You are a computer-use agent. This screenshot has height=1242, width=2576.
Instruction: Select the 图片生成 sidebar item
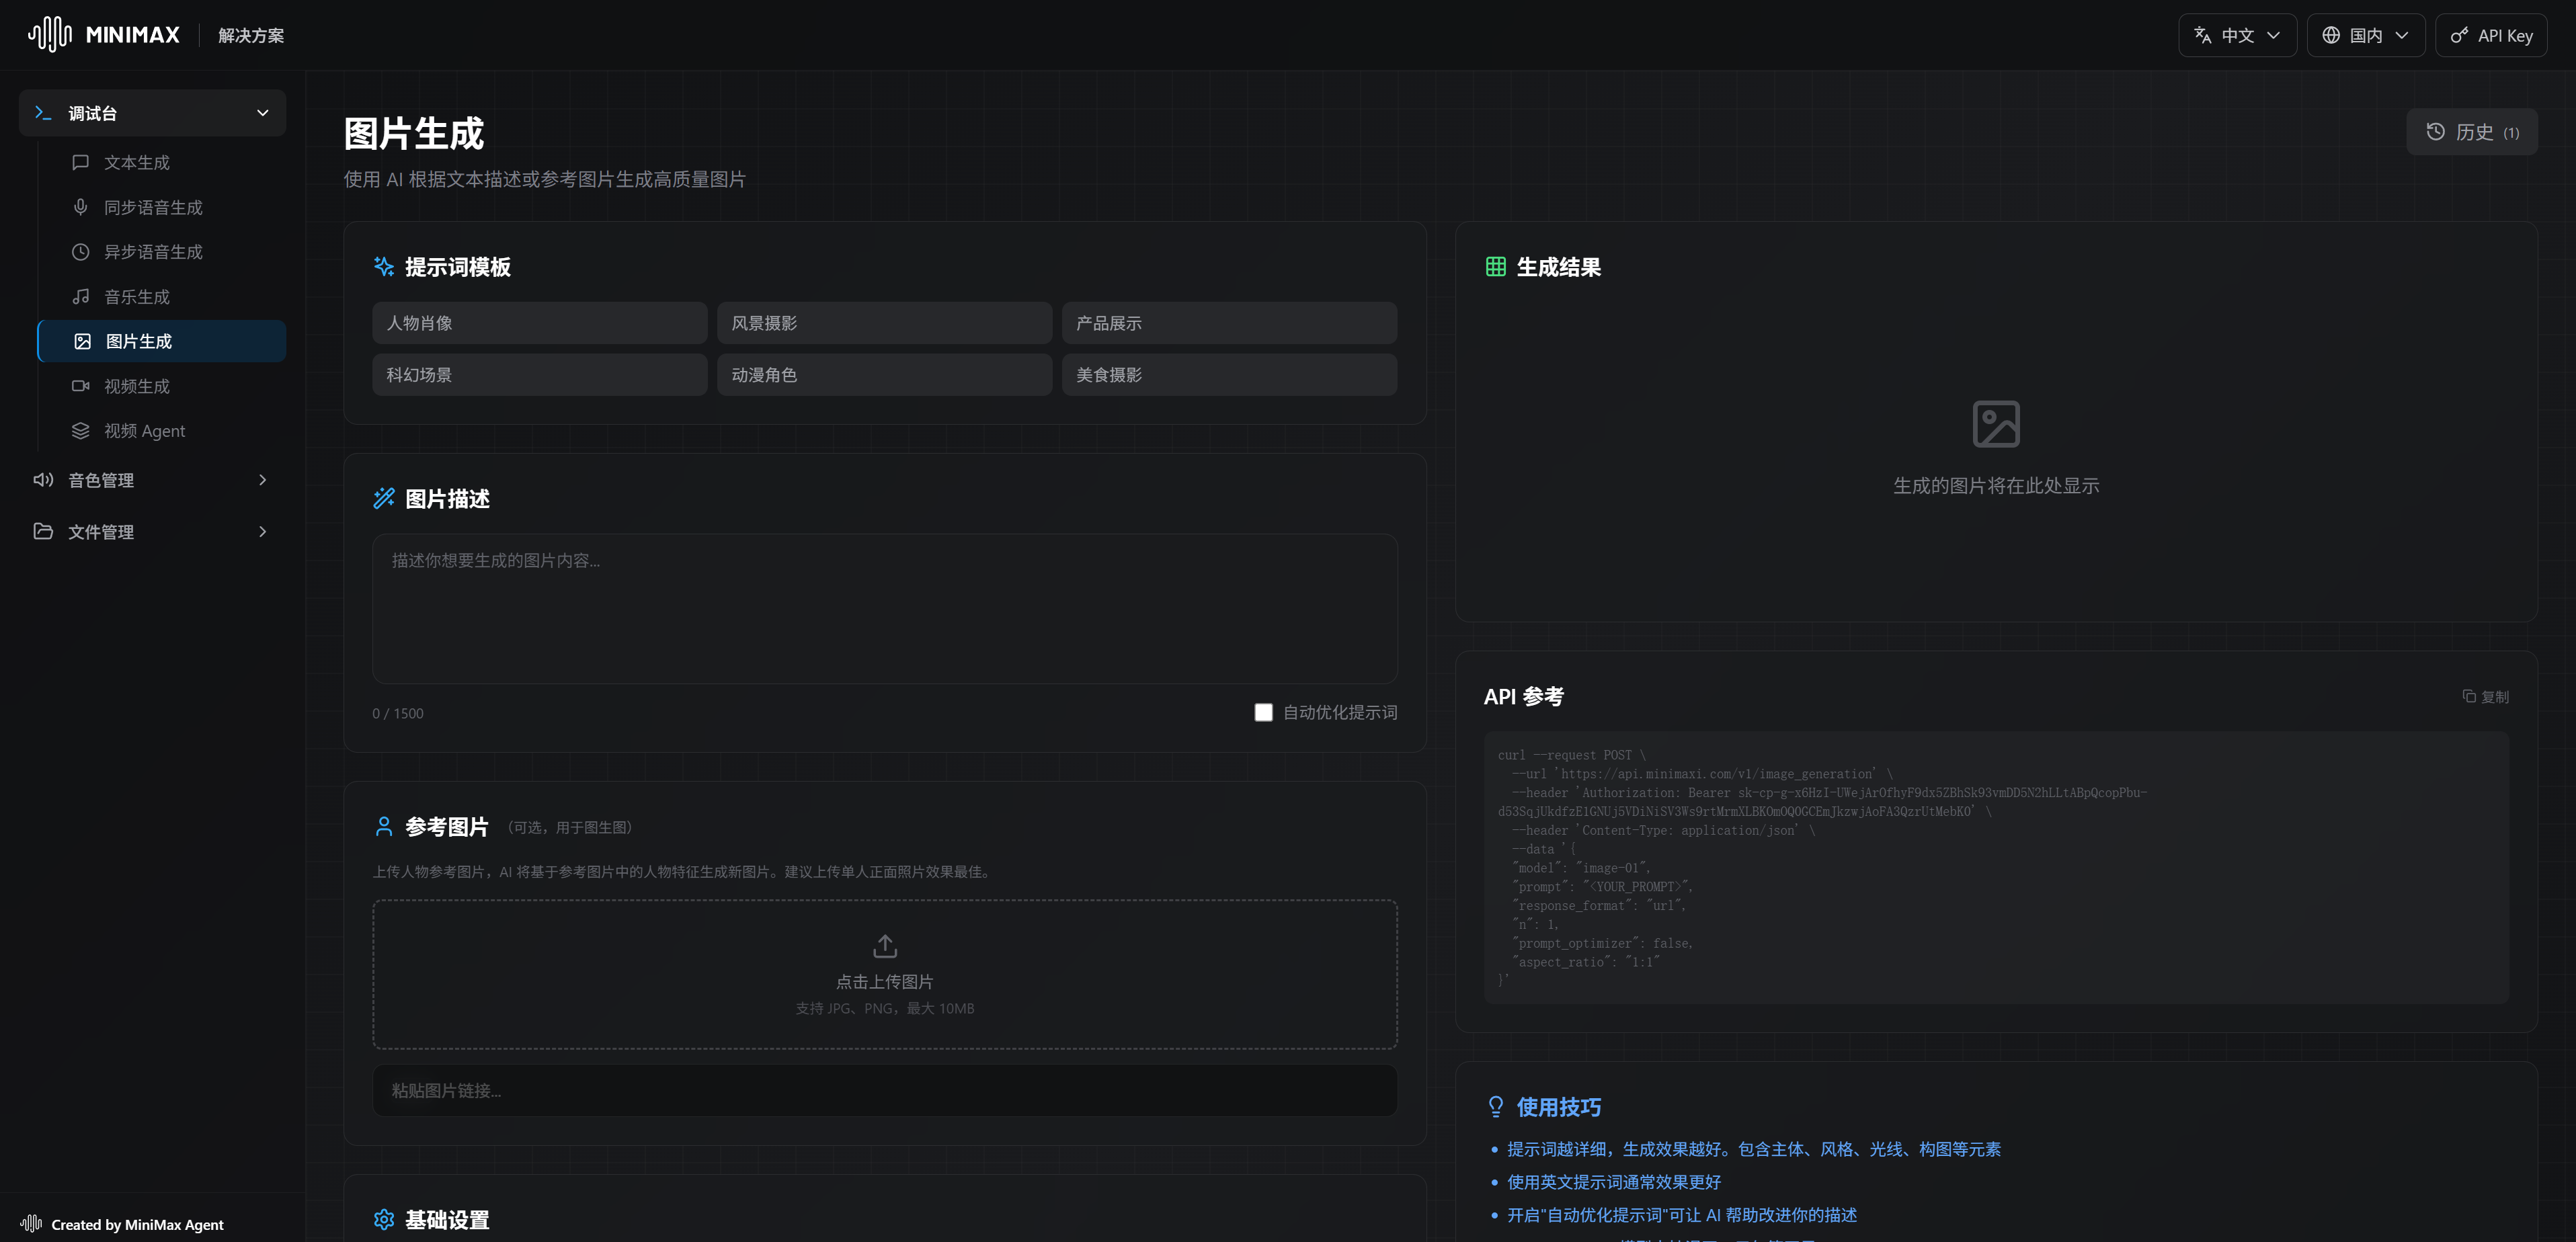(162, 341)
